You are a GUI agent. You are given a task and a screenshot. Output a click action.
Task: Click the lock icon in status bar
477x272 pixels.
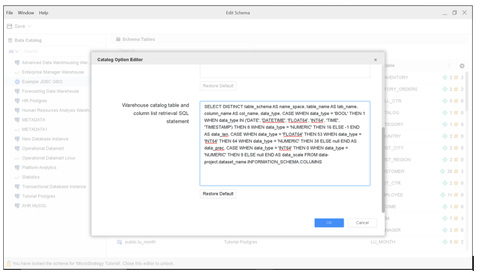click(9, 263)
